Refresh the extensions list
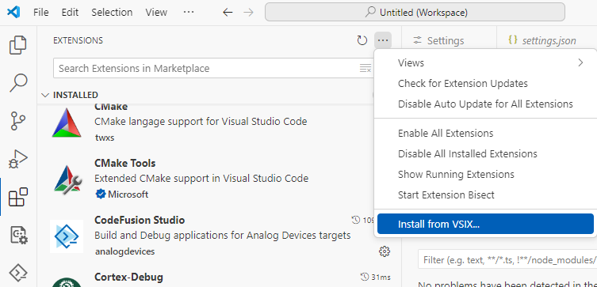The height and width of the screenshot is (287, 597). 362,40
